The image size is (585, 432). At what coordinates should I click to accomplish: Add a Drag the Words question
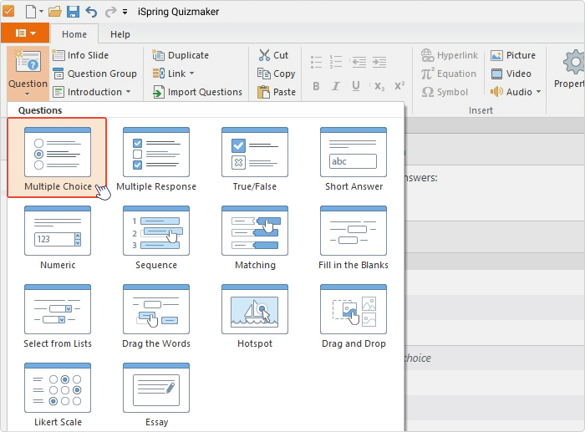(x=156, y=315)
